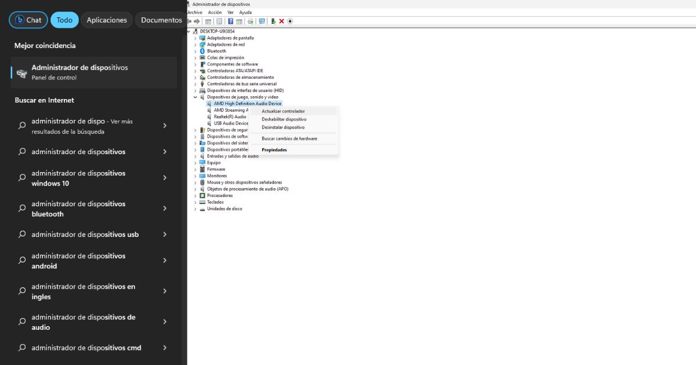
Task: Expand the Equipo node
Action: pyautogui.click(x=195, y=163)
